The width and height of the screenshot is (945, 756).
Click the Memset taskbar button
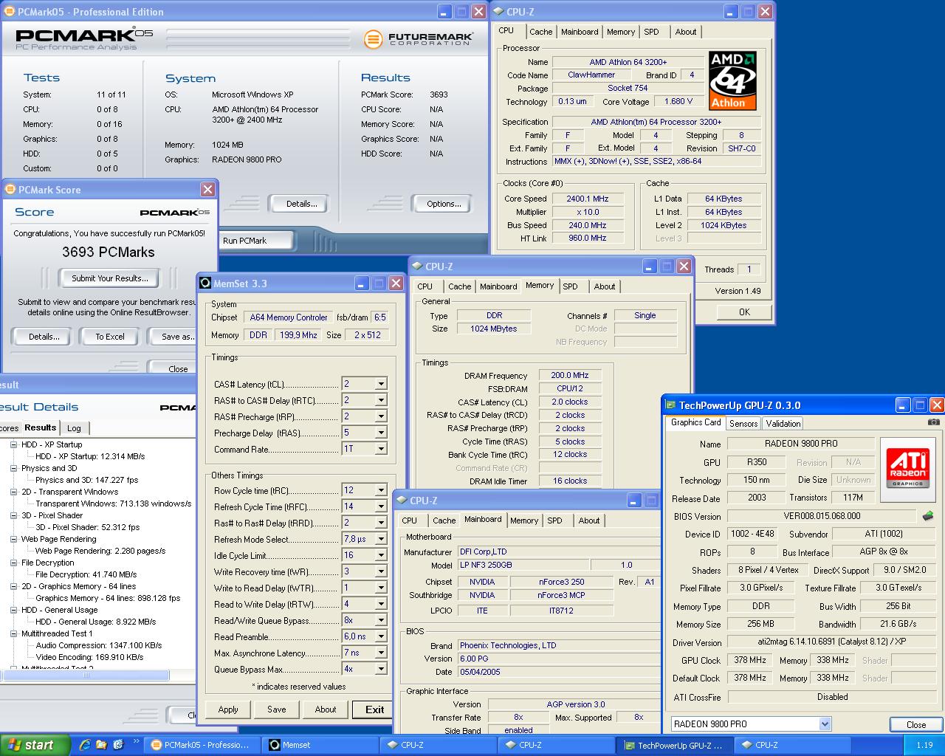coord(320,745)
